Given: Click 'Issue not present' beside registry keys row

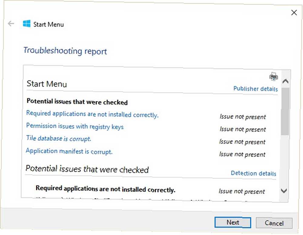Looking at the screenshot, I should pos(243,129).
